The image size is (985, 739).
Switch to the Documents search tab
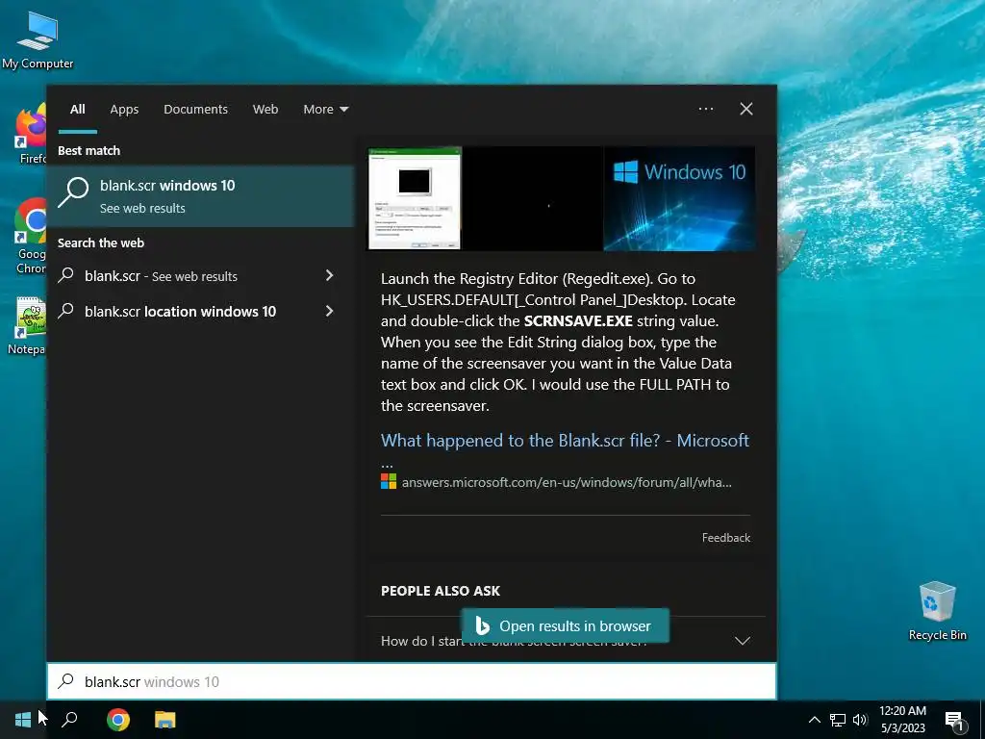pos(195,109)
